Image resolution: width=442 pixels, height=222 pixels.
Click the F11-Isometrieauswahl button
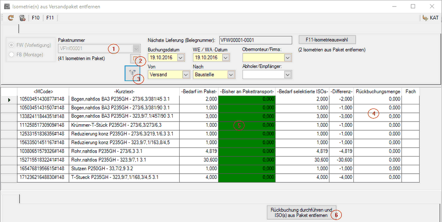[327, 40]
